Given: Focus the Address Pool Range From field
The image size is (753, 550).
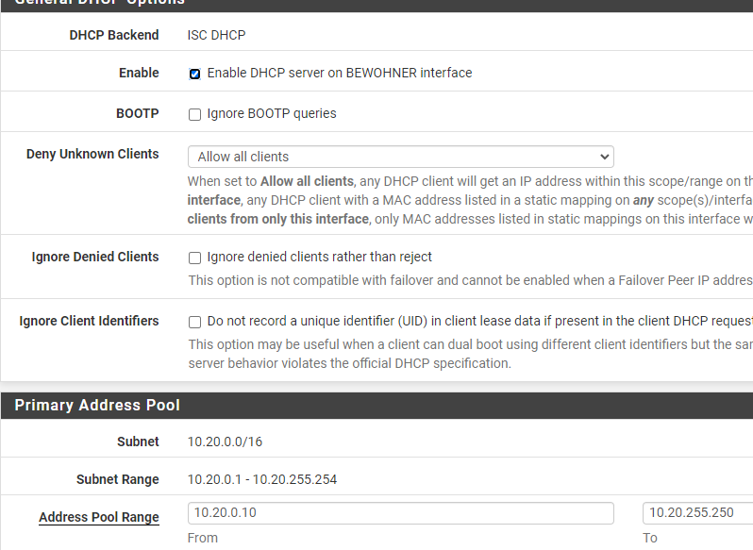Looking at the screenshot, I should tap(400, 513).
